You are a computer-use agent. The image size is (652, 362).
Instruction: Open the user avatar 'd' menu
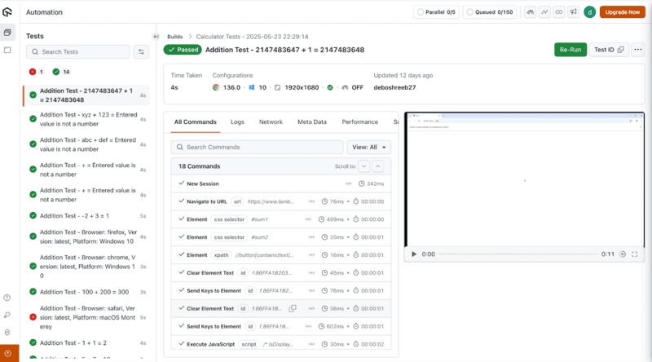(589, 12)
